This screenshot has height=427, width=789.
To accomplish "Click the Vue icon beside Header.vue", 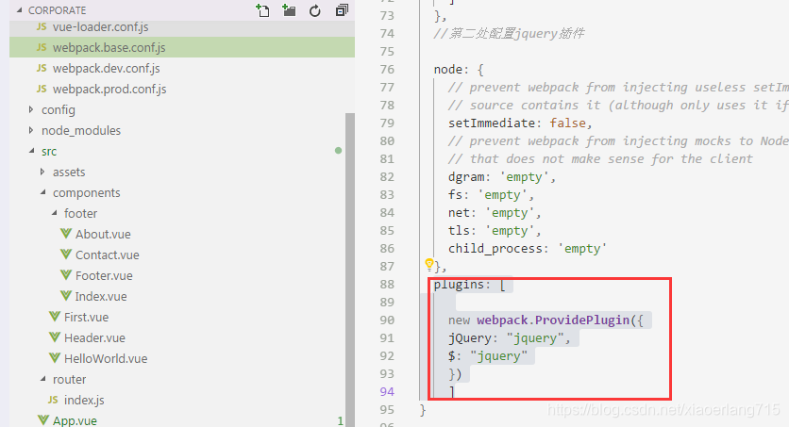I will coord(55,337).
